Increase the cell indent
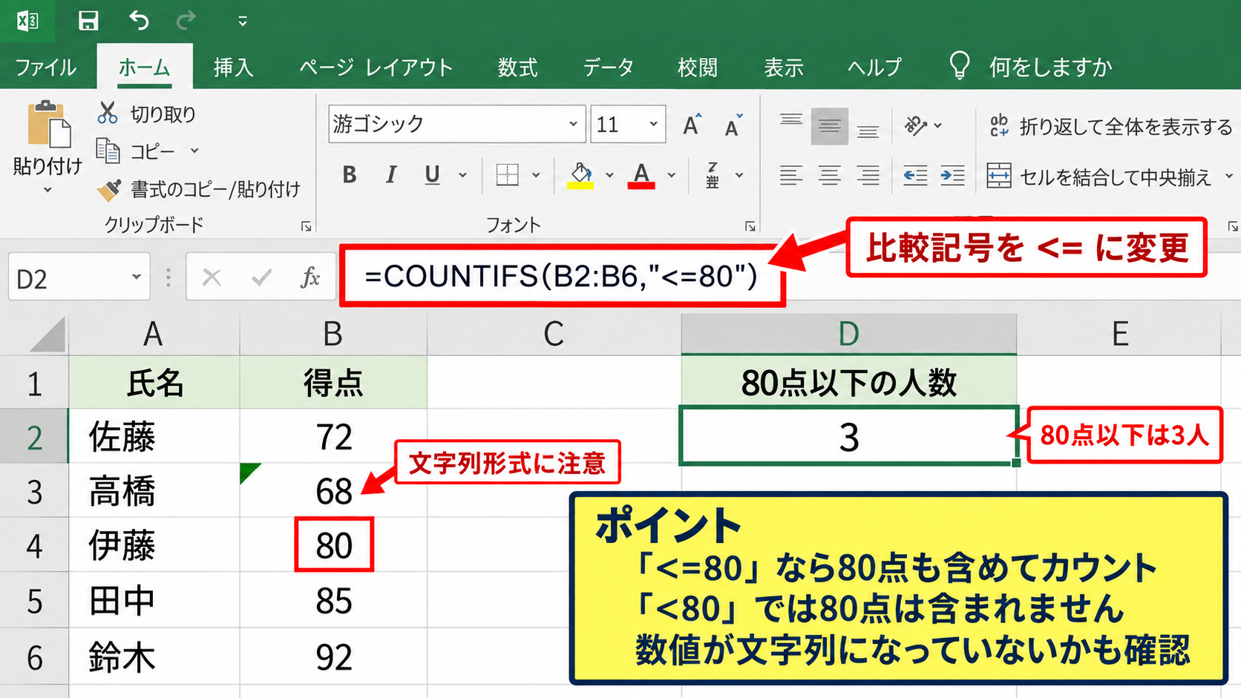Screen dimensions: 1241x698 coord(952,176)
